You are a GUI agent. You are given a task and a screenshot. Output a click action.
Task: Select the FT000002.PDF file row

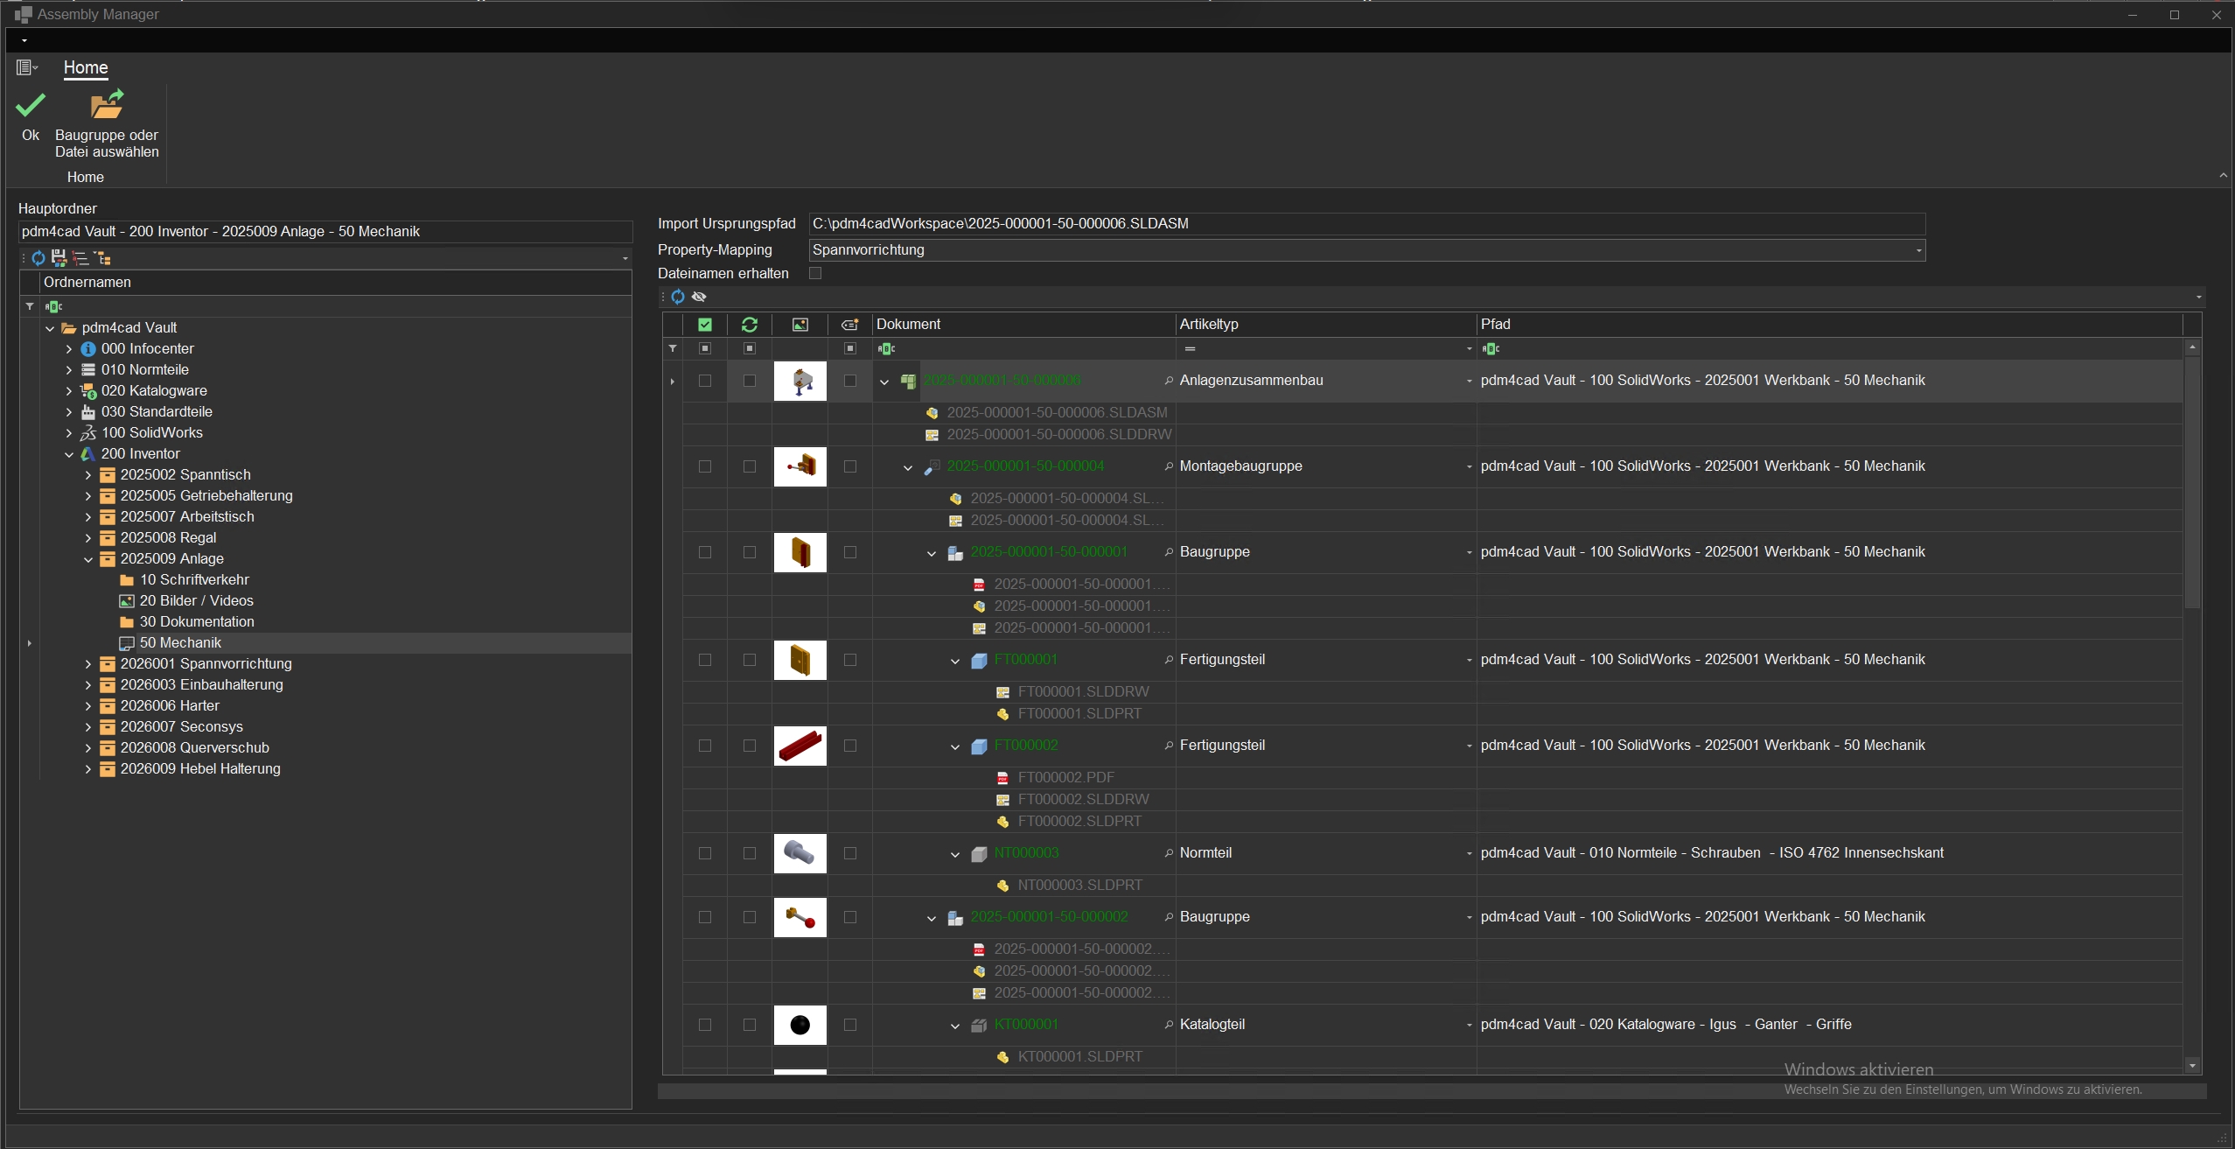click(1065, 778)
